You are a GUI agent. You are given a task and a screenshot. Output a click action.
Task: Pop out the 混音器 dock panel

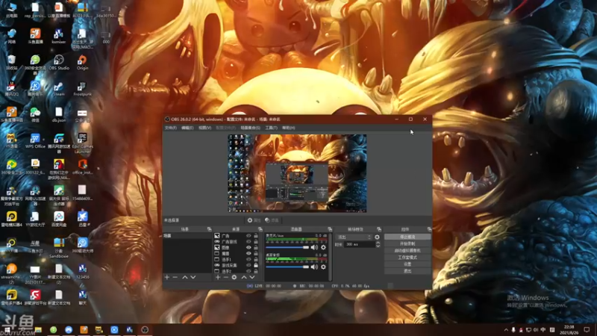330,229
